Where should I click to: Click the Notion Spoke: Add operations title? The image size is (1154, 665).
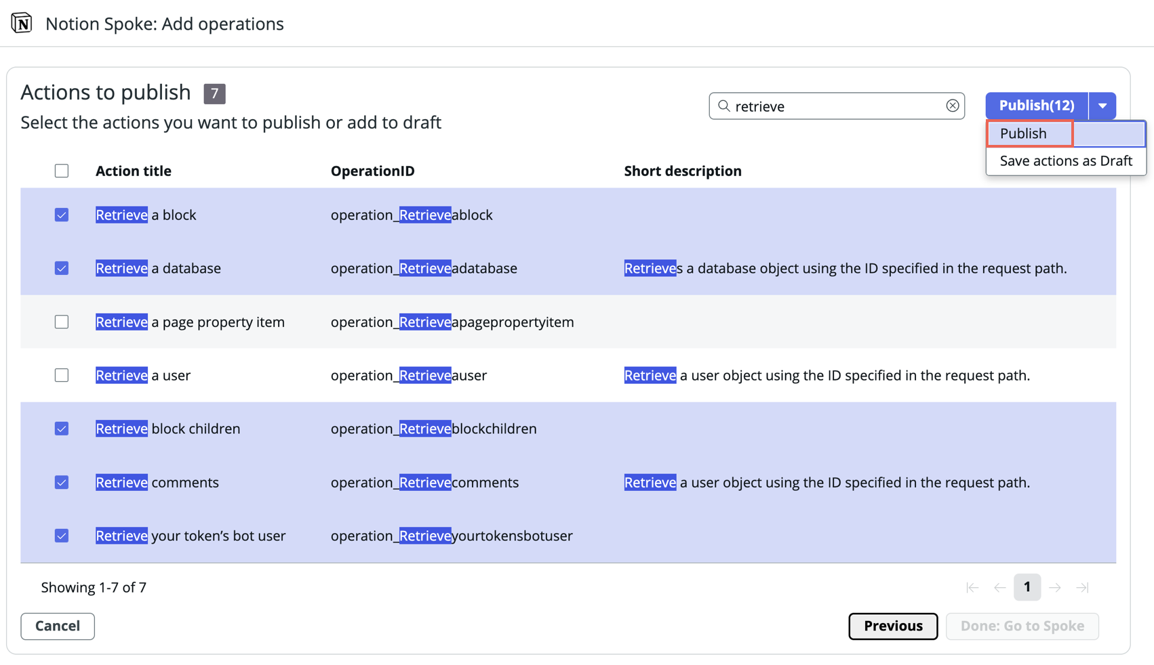[x=165, y=24]
